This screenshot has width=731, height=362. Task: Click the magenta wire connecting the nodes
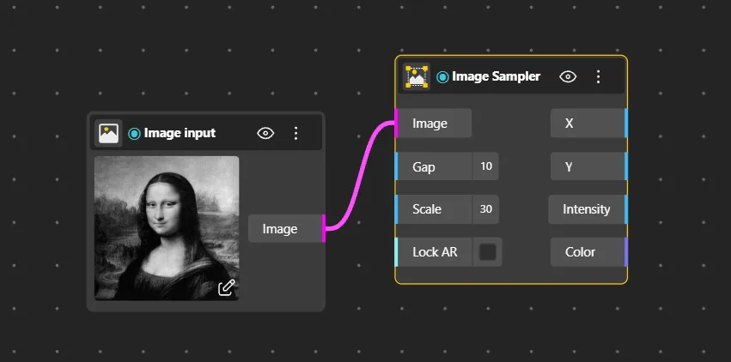[359, 177]
